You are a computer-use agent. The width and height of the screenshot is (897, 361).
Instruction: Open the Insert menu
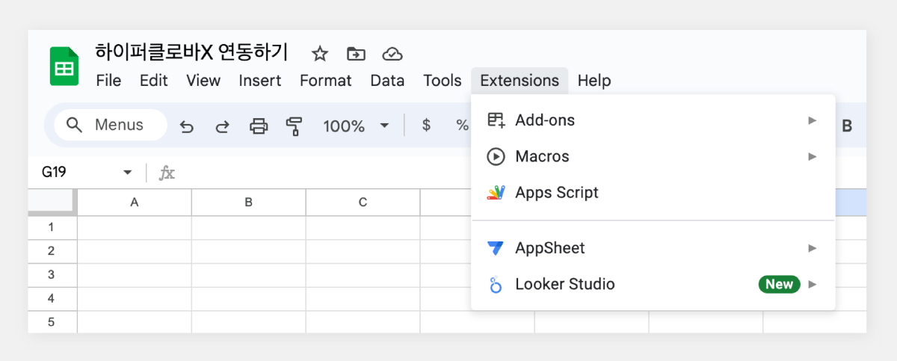(x=260, y=81)
